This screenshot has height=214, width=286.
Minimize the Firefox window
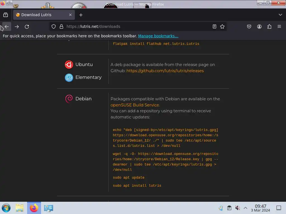tap(261, 3)
